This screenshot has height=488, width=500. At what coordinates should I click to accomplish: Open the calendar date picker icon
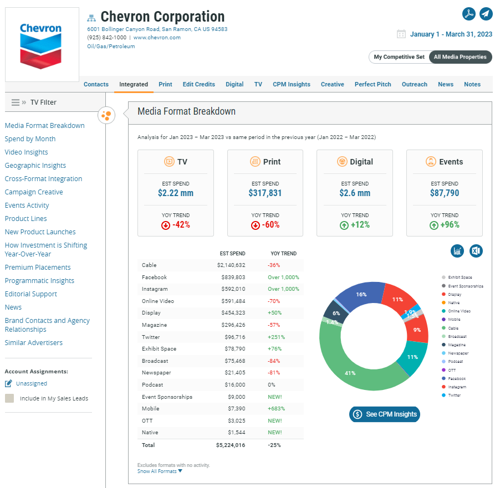tap(401, 34)
